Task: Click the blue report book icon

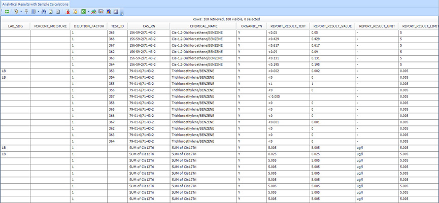Action: click(108, 12)
